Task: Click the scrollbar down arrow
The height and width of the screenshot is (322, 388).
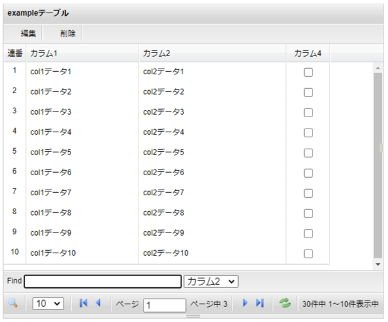Action: pyautogui.click(x=378, y=264)
